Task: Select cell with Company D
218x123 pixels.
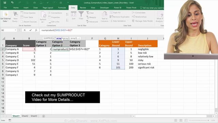Action: click(x=14, y=60)
